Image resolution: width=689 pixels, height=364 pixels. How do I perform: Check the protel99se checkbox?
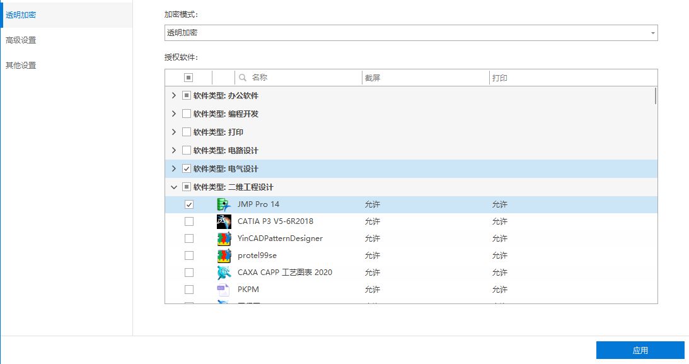pos(189,255)
